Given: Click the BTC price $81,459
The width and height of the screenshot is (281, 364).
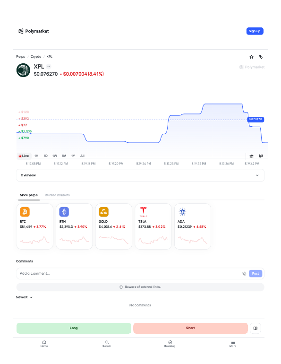Looking at the screenshot, I should point(26,227).
